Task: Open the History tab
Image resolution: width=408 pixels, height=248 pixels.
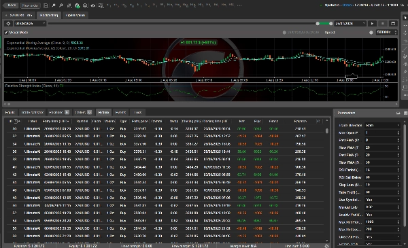Action: coord(103,113)
